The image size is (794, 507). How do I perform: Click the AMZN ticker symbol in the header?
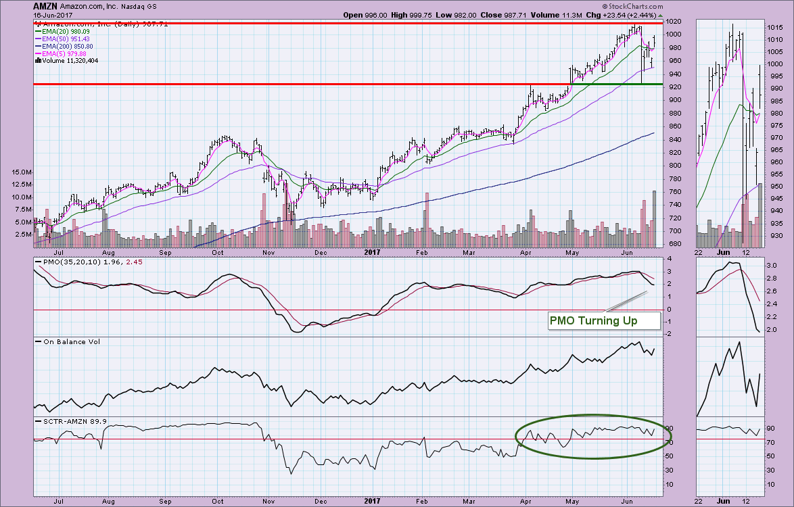pos(45,7)
